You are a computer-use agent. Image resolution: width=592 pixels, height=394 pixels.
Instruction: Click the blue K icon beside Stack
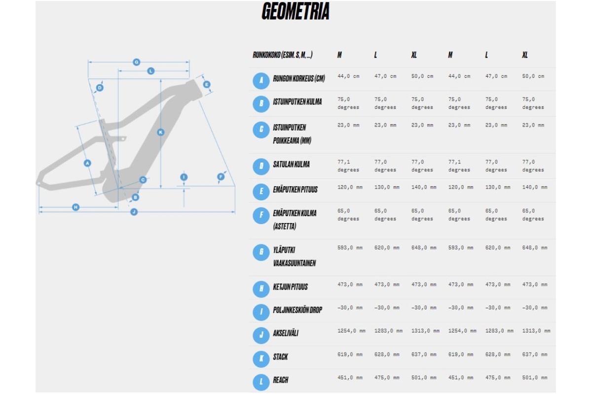click(261, 358)
